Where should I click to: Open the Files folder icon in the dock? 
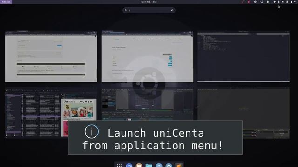coord(149,166)
